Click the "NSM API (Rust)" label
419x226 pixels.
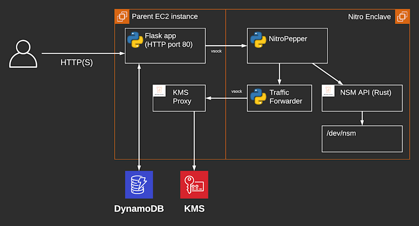click(366, 93)
